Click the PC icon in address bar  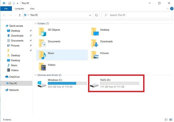point(25,15)
